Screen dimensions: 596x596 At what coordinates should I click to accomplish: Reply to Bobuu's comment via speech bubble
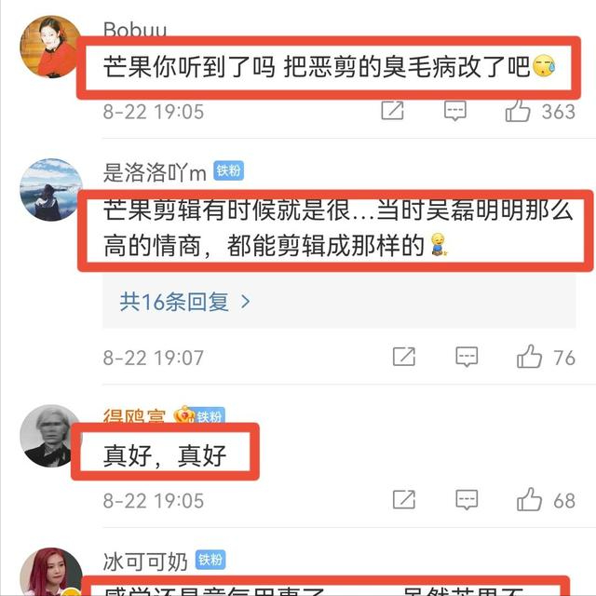coord(455,111)
